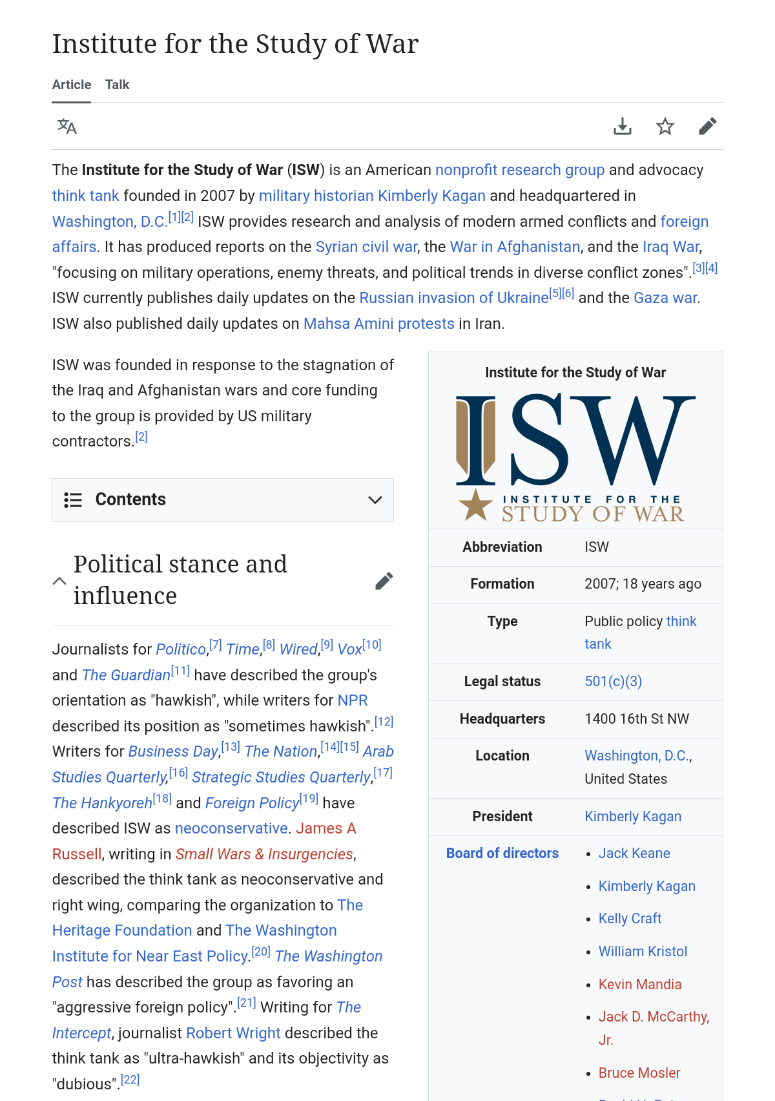Open the Foreign Policy link

(x=252, y=803)
